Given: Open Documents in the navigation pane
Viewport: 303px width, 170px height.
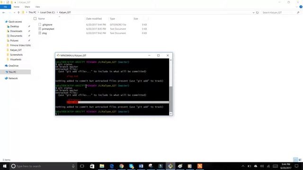Looking at the screenshot, I should (x=16, y=36).
